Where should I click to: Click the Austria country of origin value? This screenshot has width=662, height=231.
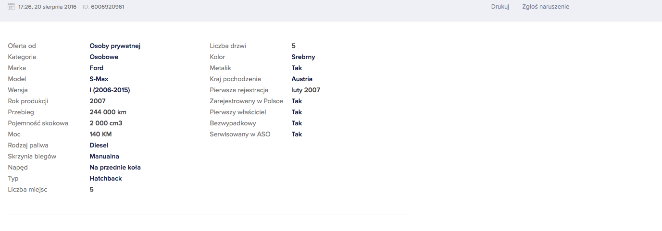[x=302, y=79]
